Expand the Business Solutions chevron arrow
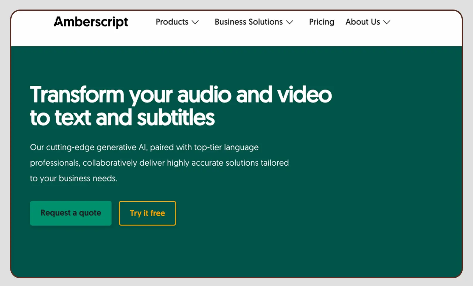The image size is (473, 286). pyautogui.click(x=290, y=22)
